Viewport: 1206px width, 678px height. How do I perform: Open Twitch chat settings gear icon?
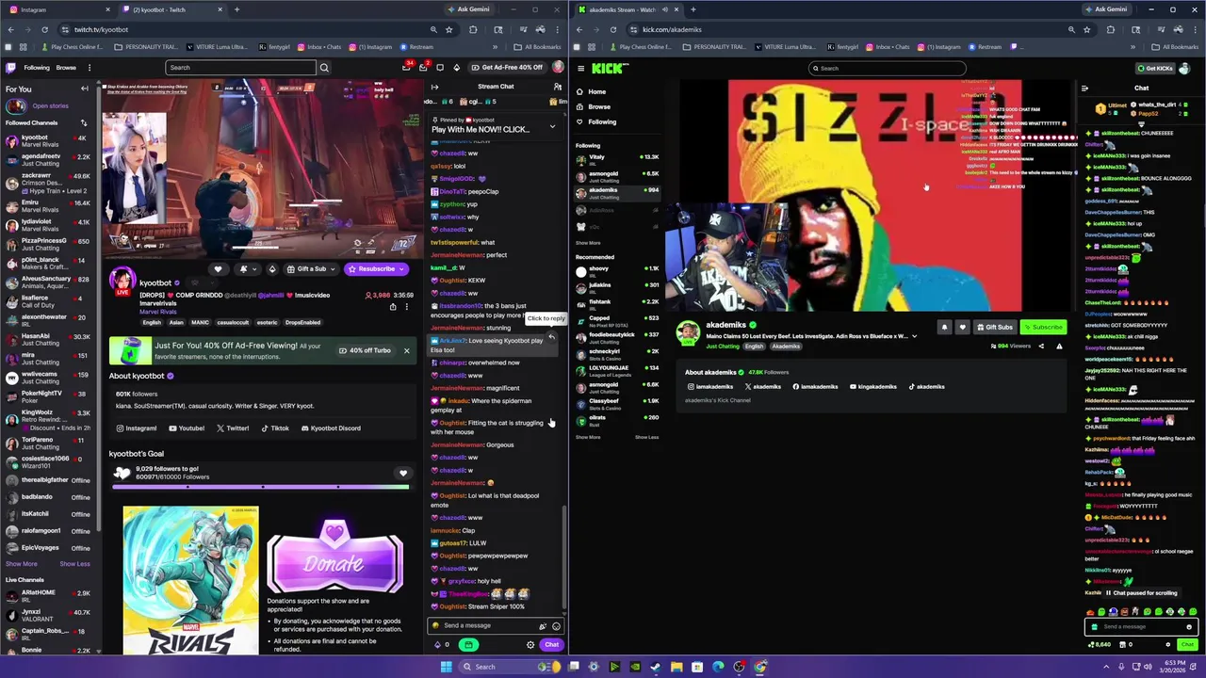tap(530, 645)
